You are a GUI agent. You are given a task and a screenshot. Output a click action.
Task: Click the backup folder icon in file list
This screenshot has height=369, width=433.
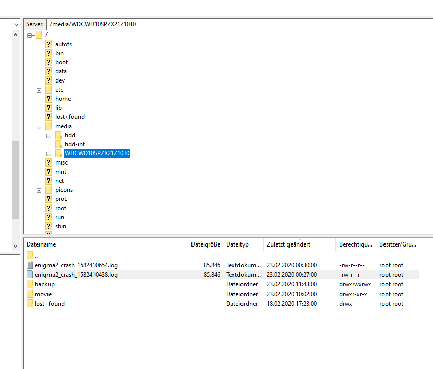30,284
